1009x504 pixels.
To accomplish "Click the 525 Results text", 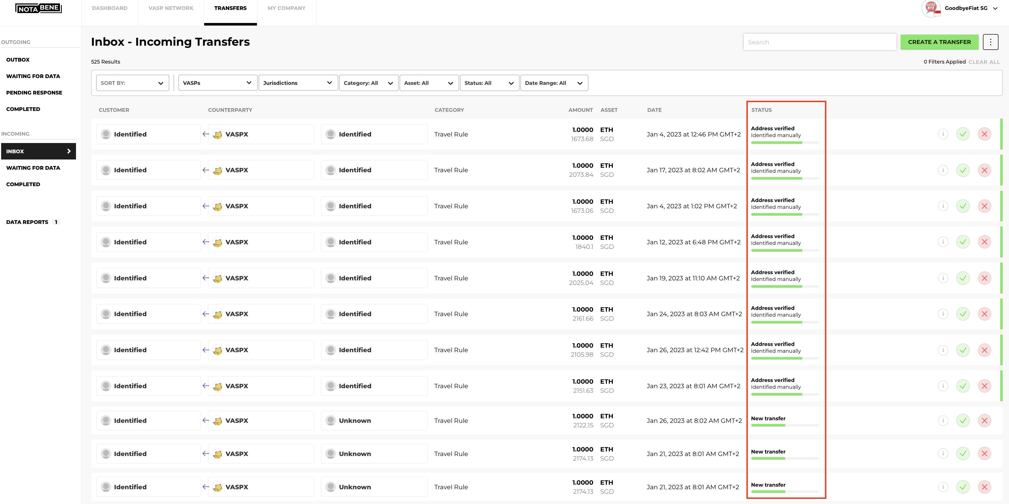I will (x=106, y=62).
